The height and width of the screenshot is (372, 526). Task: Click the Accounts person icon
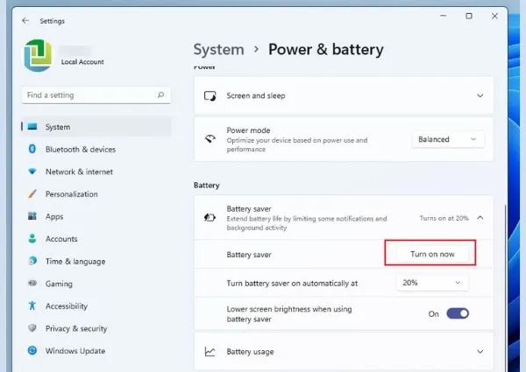[x=32, y=238]
